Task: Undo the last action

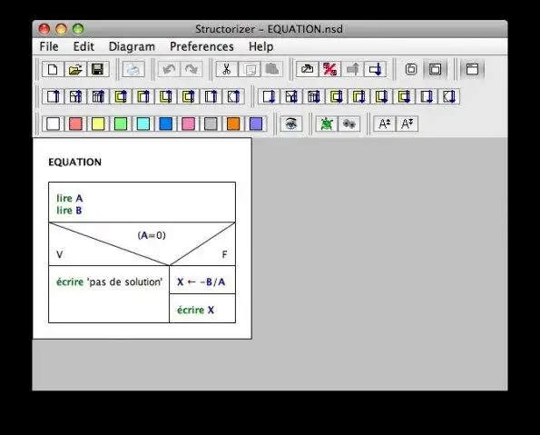Action: [169, 69]
